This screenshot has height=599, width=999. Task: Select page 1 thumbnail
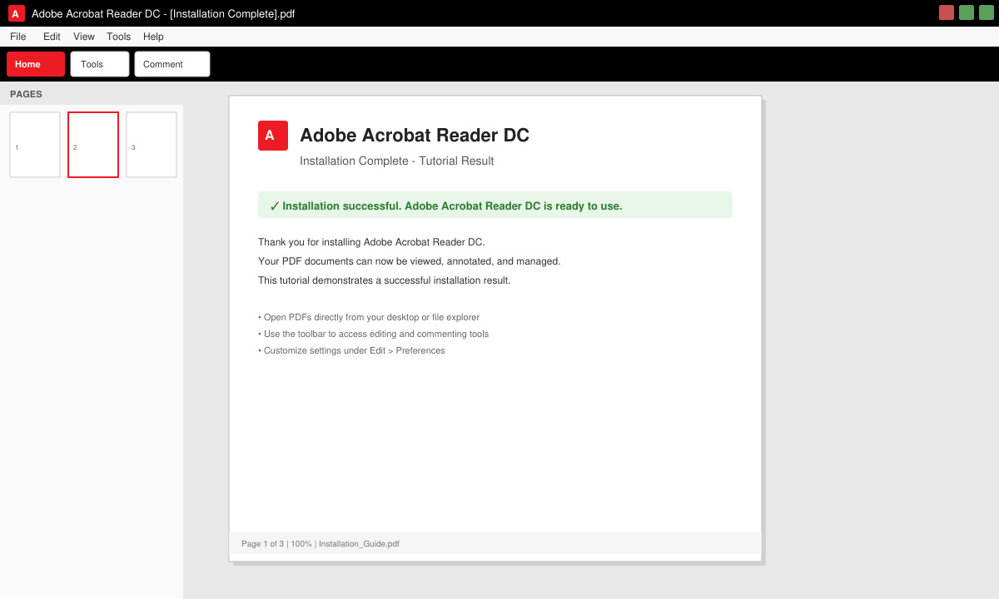click(x=35, y=145)
